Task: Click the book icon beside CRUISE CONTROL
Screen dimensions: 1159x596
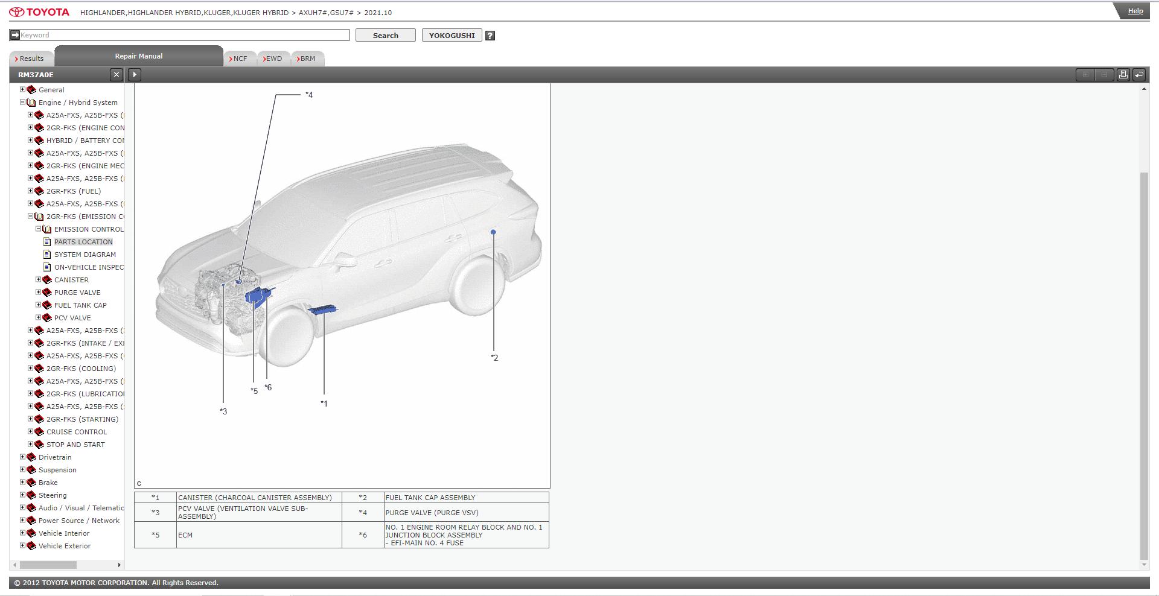Action: (39, 432)
